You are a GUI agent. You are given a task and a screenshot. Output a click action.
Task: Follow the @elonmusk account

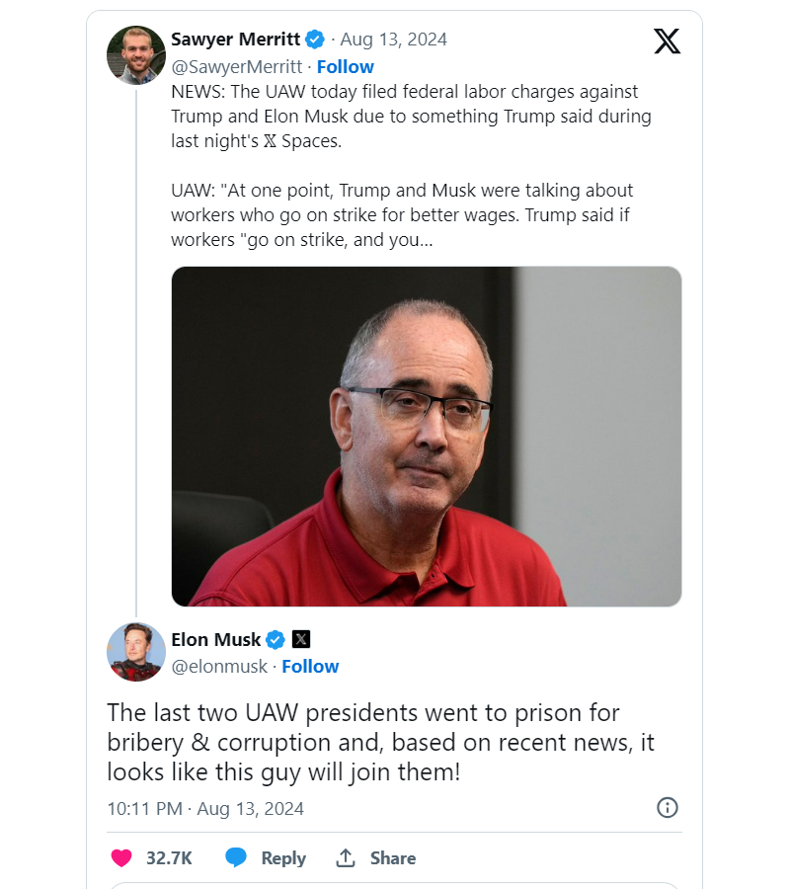click(310, 667)
